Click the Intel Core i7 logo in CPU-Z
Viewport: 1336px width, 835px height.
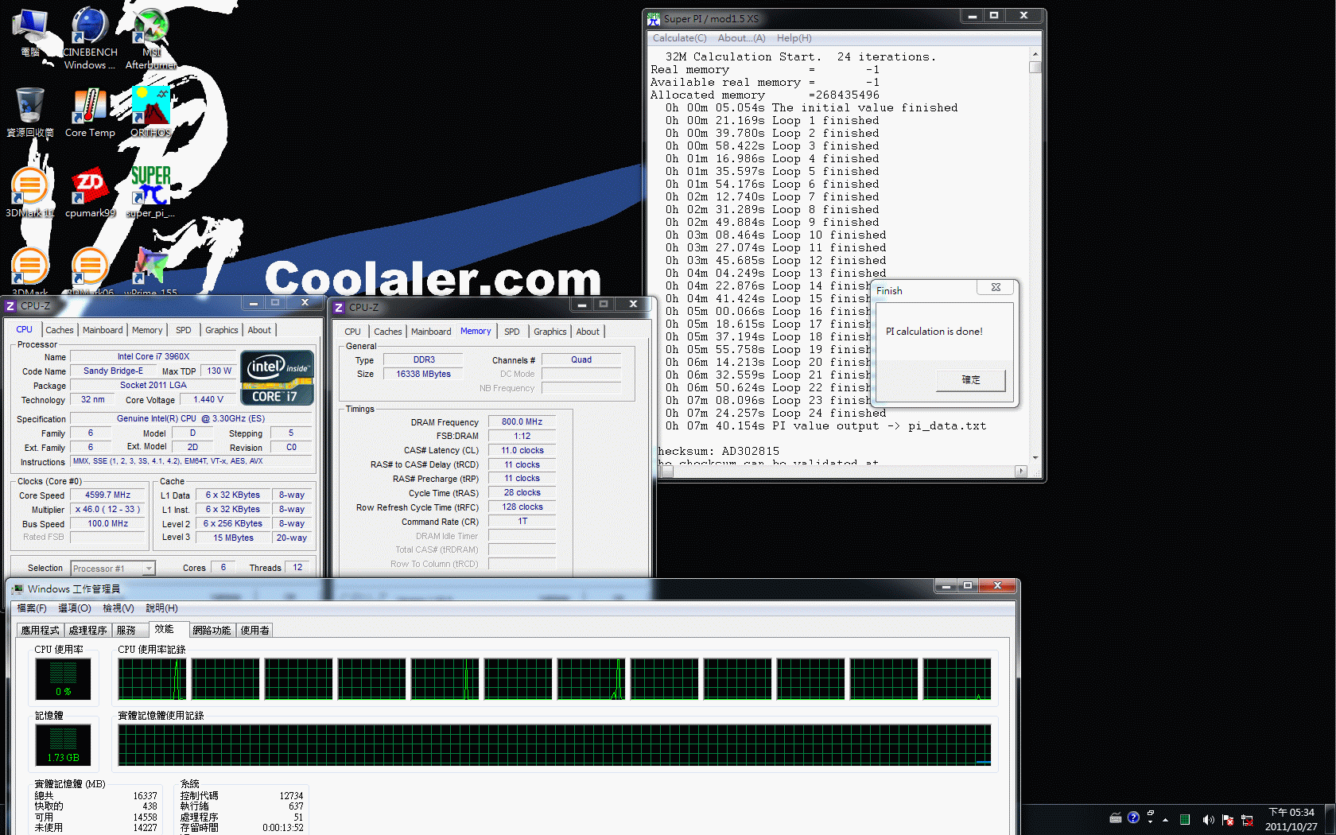[277, 379]
